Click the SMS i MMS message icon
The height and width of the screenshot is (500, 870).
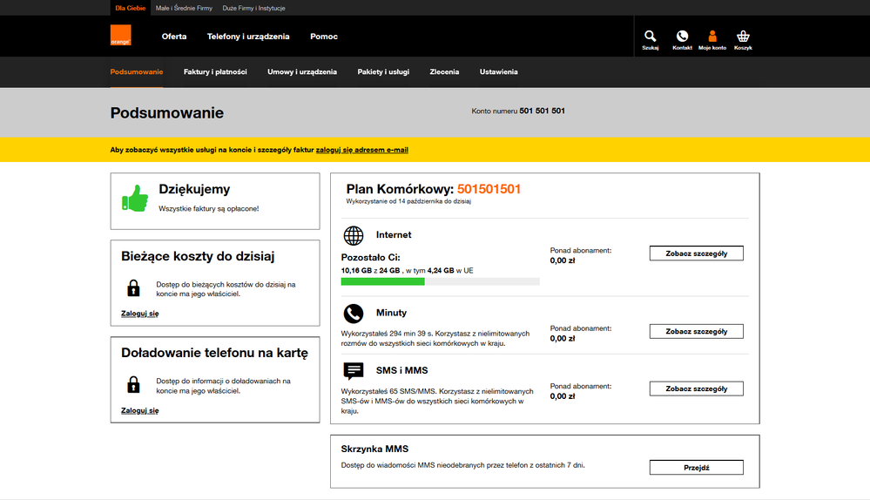(354, 371)
